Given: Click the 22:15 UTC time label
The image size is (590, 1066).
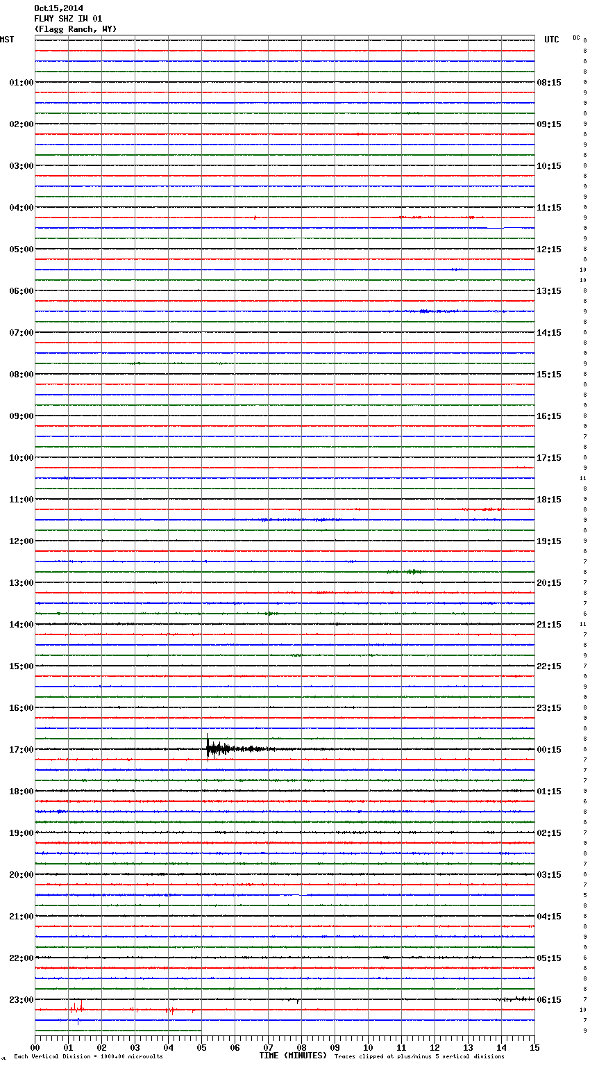Looking at the screenshot, I should coord(549,666).
